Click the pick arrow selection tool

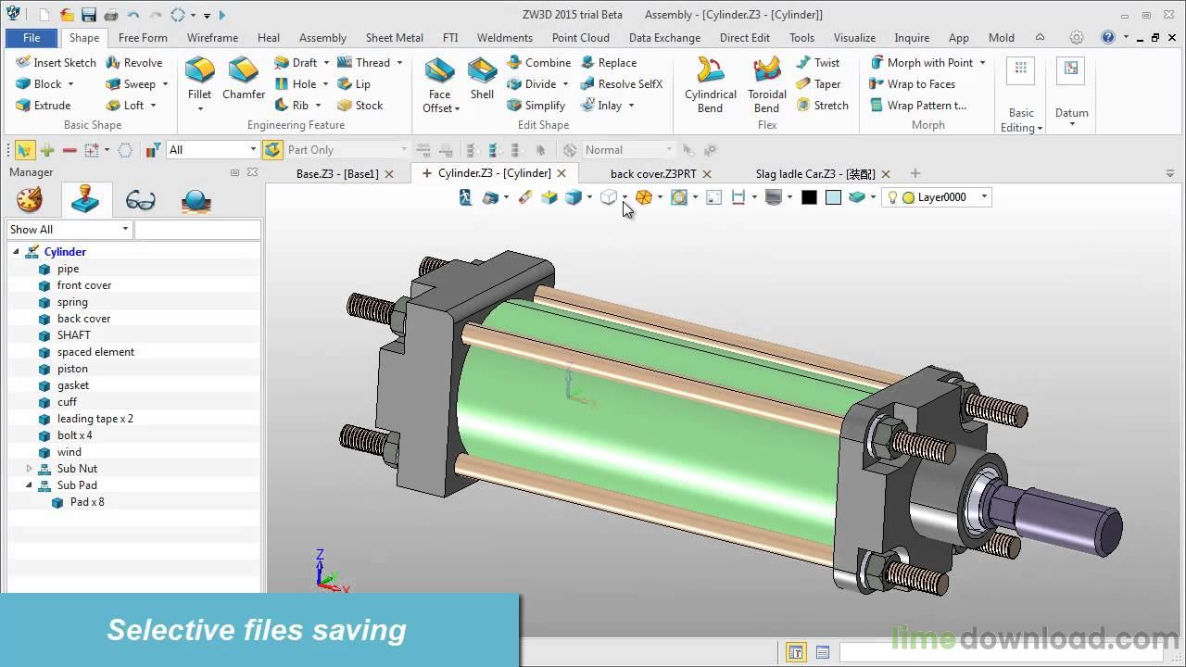coord(24,149)
